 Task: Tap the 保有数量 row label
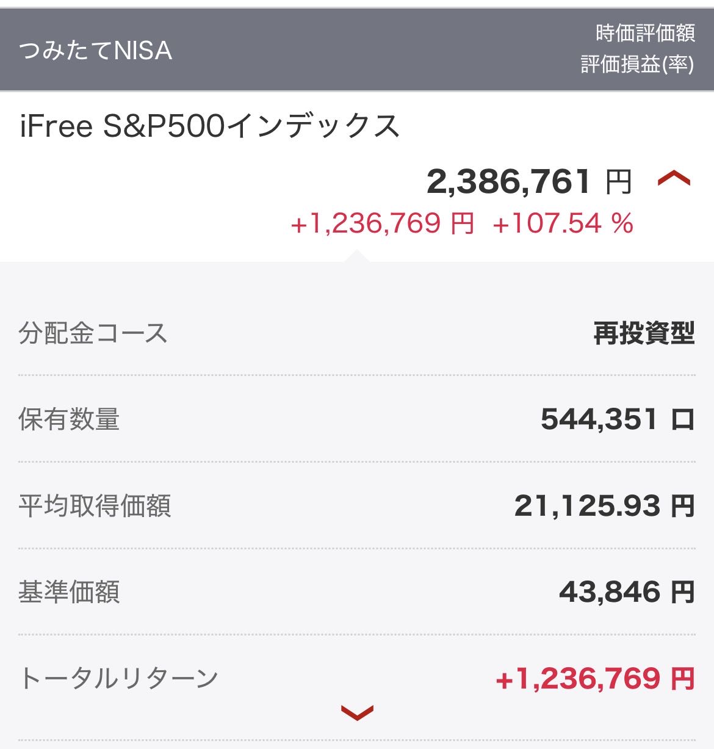69,420
